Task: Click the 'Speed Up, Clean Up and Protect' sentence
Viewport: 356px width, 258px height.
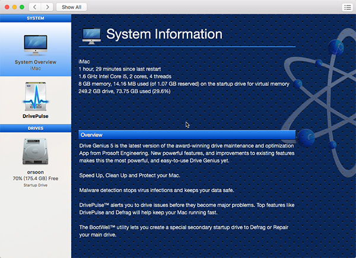Action: pos(129,176)
